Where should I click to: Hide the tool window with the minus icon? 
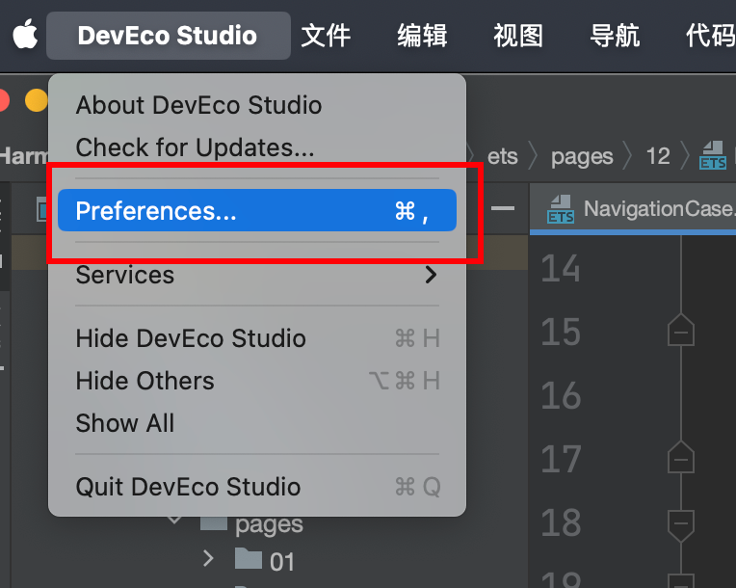pos(503,208)
